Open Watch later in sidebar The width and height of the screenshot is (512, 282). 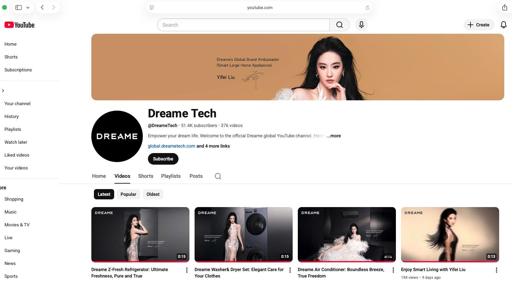point(16,142)
